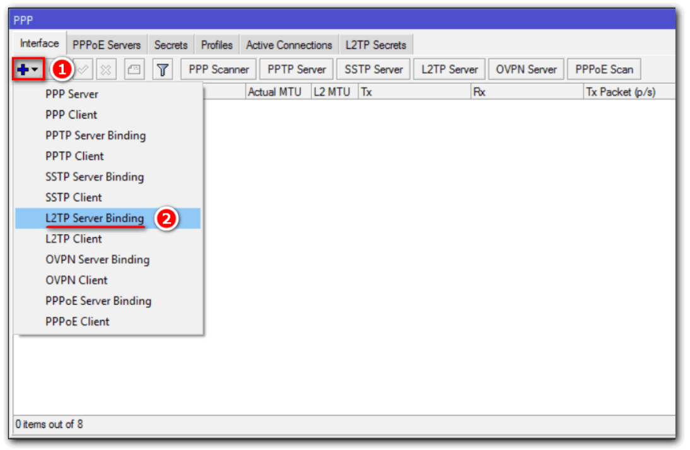
Task: Click the disable cross icon
Action: [x=105, y=69]
